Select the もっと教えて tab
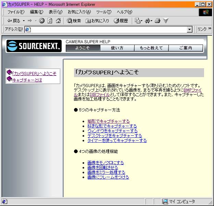Screen dimensions: 214x206 click(x=151, y=48)
